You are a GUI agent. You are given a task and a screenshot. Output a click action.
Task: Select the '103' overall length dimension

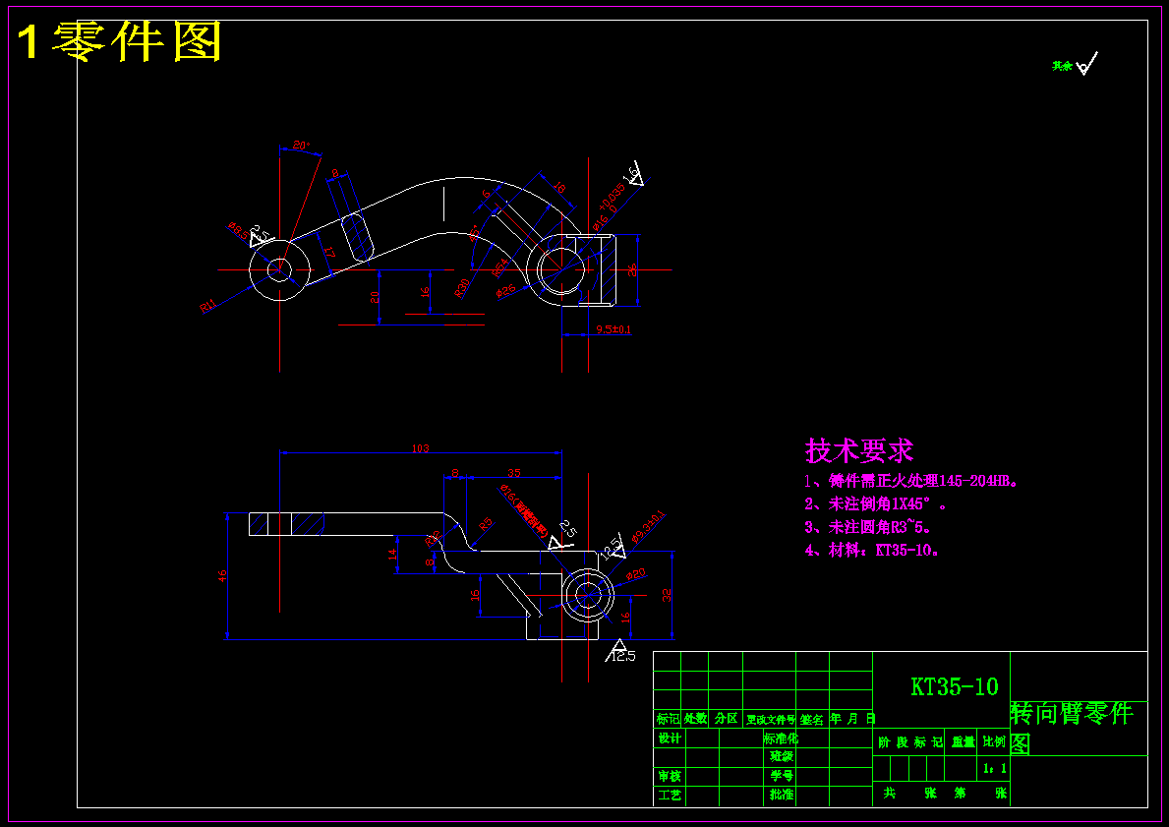click(x=420, y=449)
